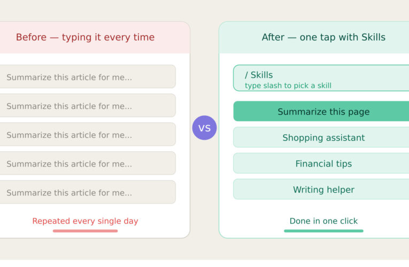Click the purple VS circle badge
Screen dimensions: 409x267
204,128
